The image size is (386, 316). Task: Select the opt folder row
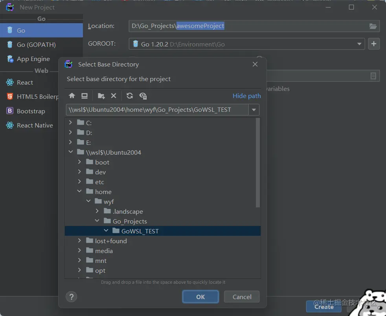pos(162,271)
